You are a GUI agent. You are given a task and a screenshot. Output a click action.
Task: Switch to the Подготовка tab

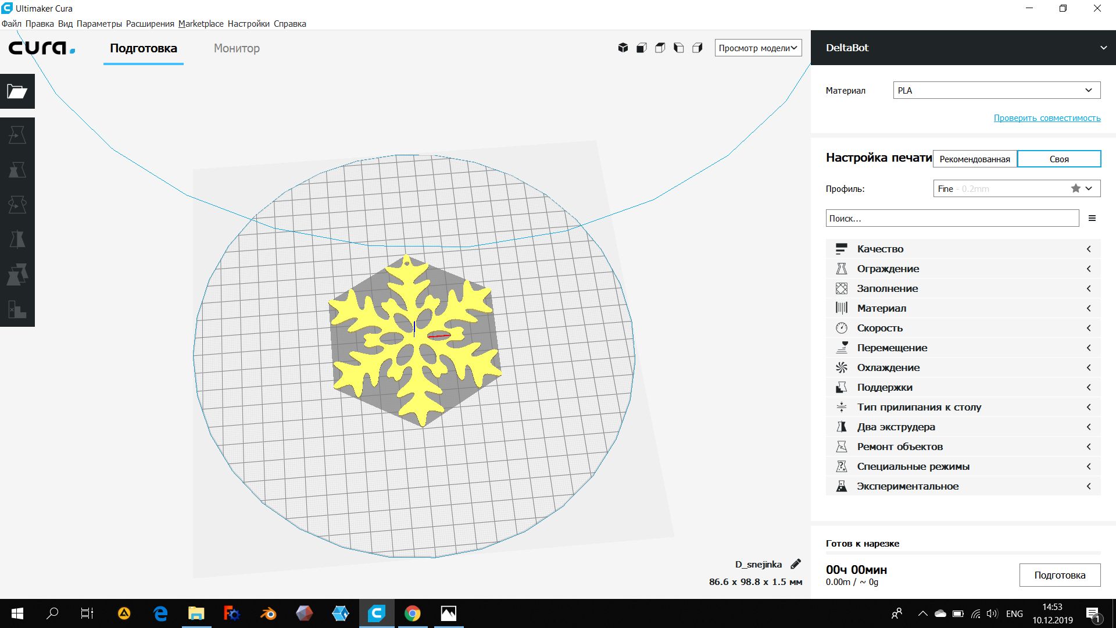click(144, 48)
